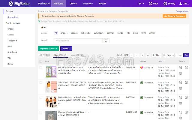The width and height of the screenshot is (192, 120).
Task: Click the user account icon
Action: pyautogui.click(x=181, y=4)
